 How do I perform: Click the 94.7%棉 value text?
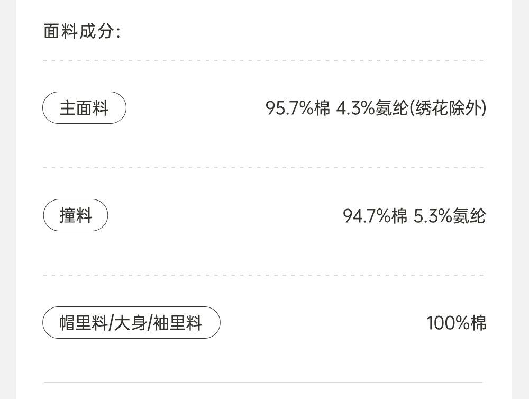[375, 216]
